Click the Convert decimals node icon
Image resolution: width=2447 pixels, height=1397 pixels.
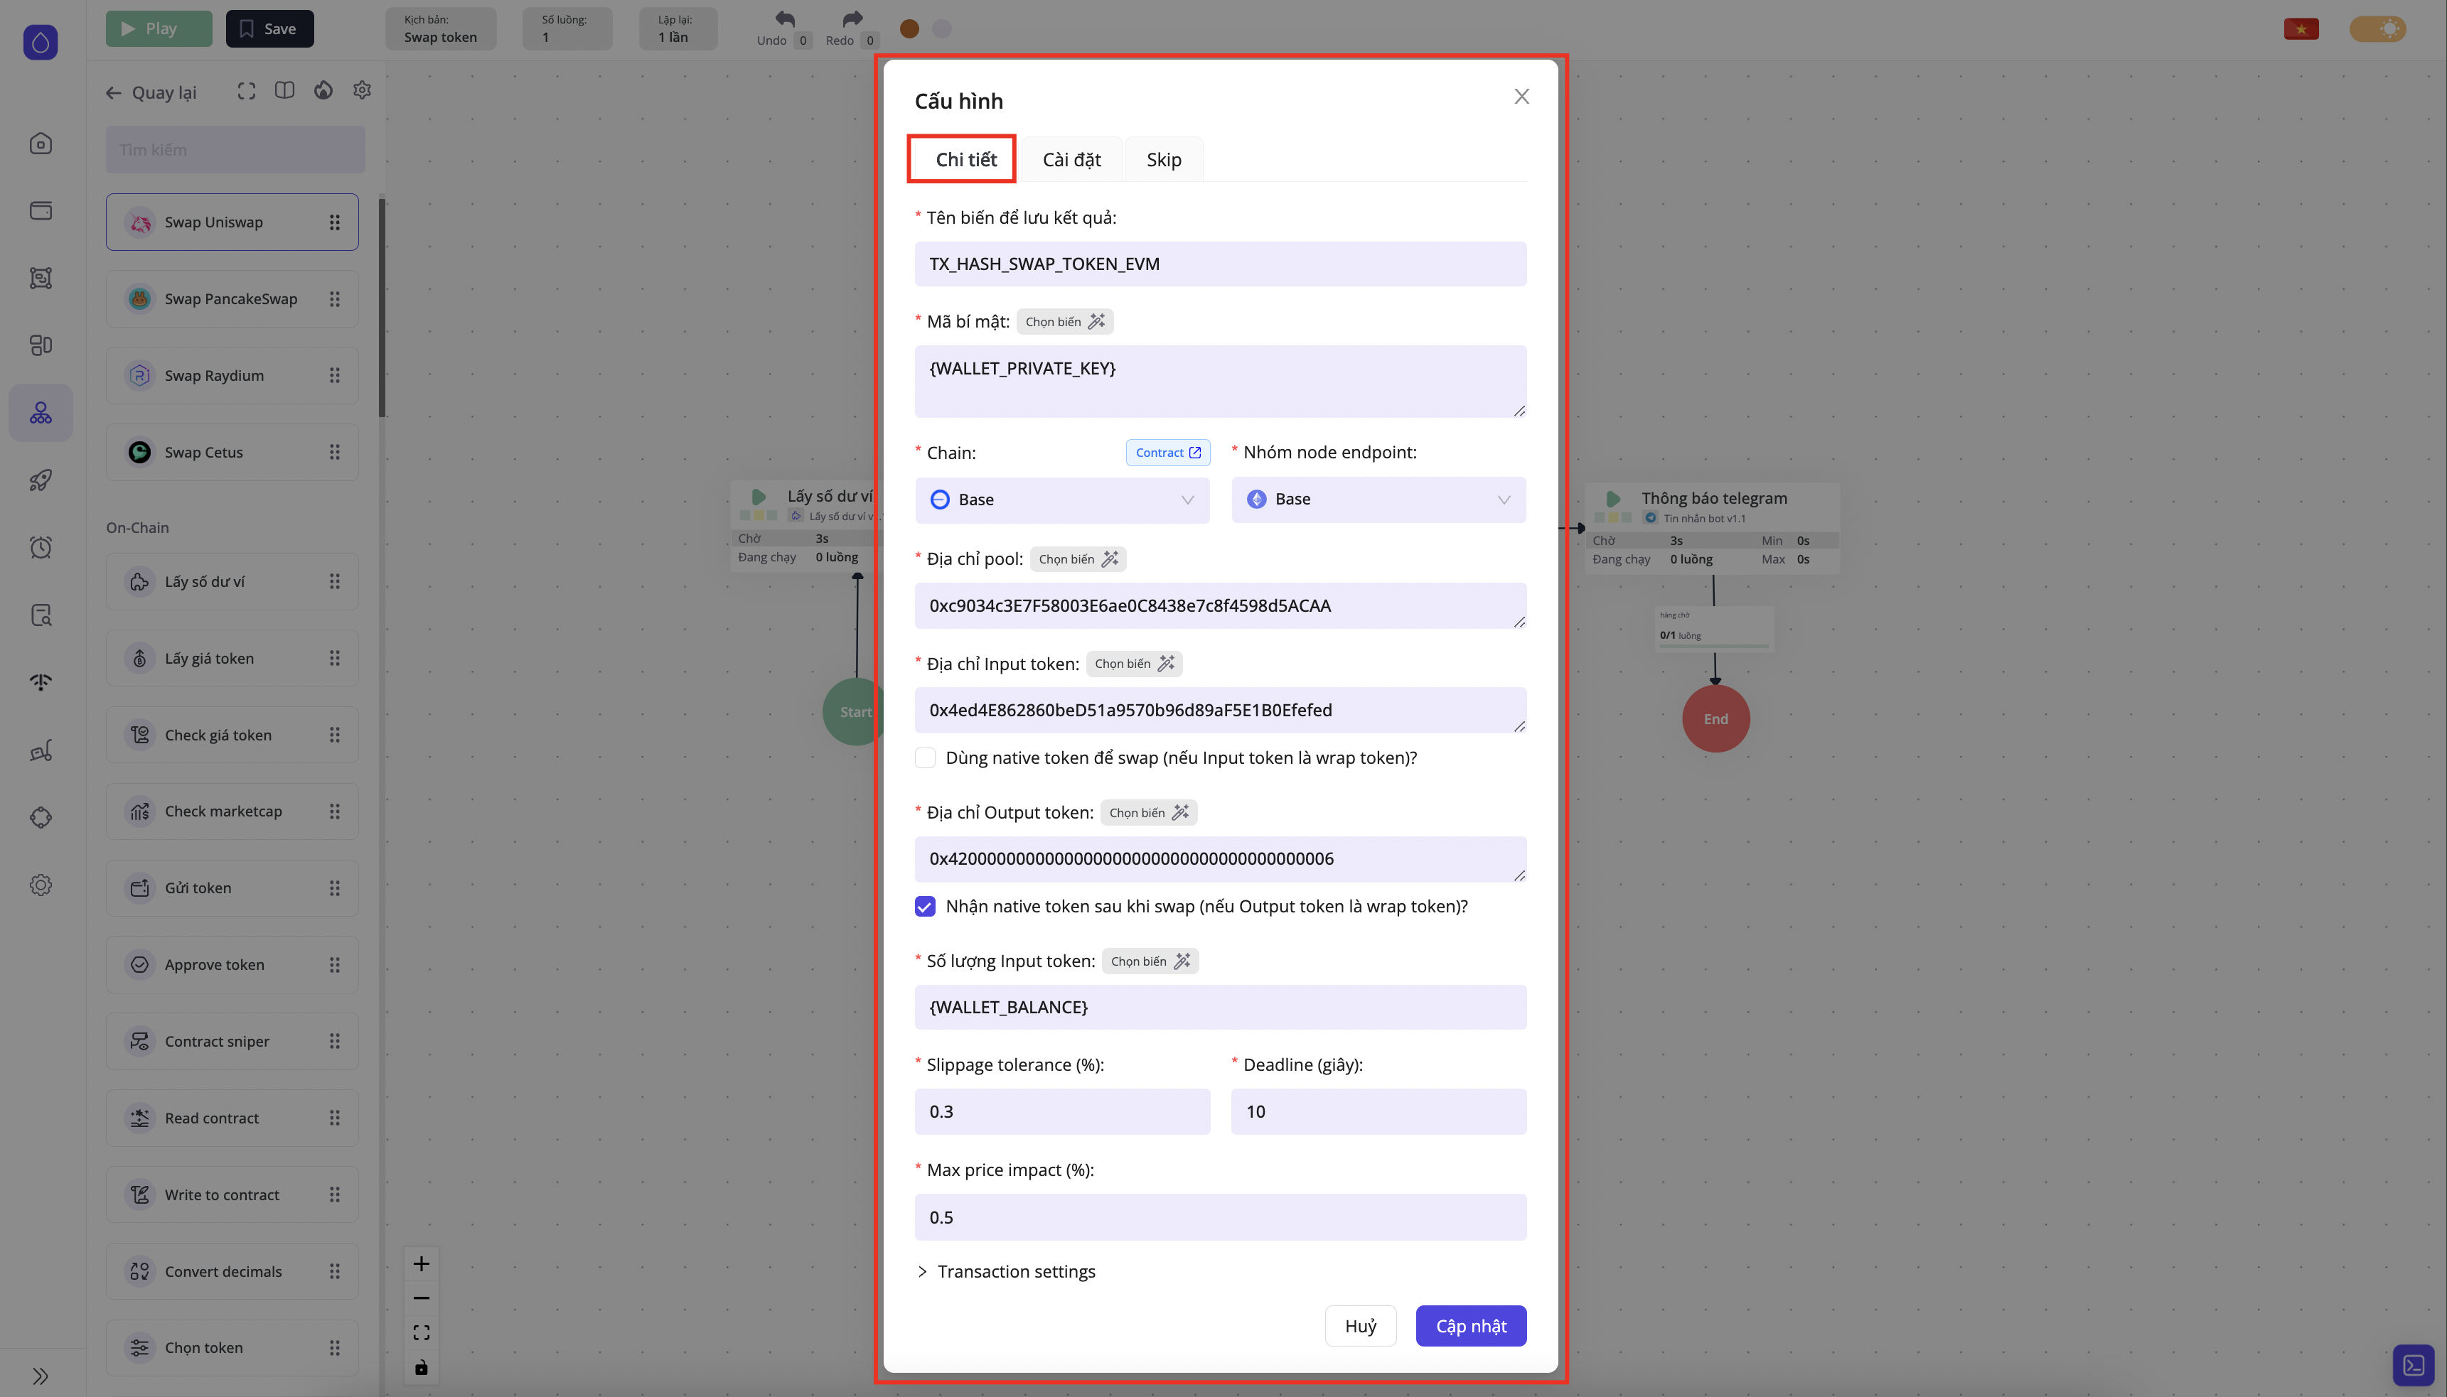pos(140,1271)
